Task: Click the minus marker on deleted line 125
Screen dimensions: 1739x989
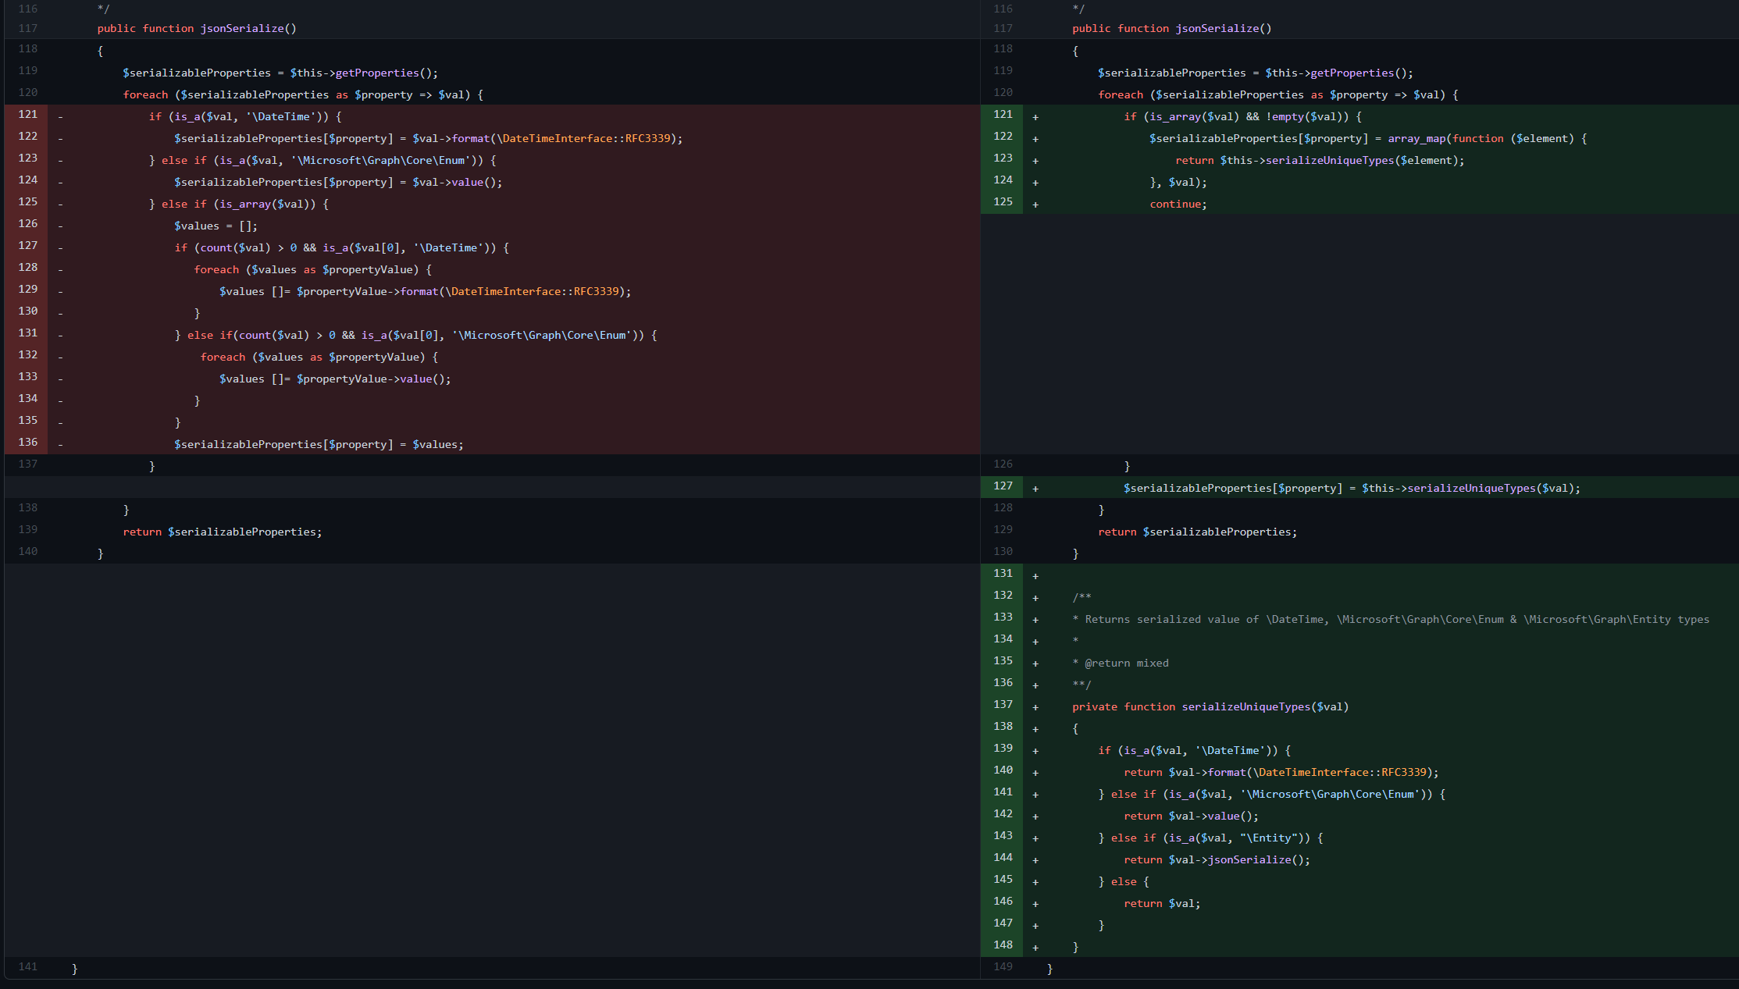Action: 61,205
